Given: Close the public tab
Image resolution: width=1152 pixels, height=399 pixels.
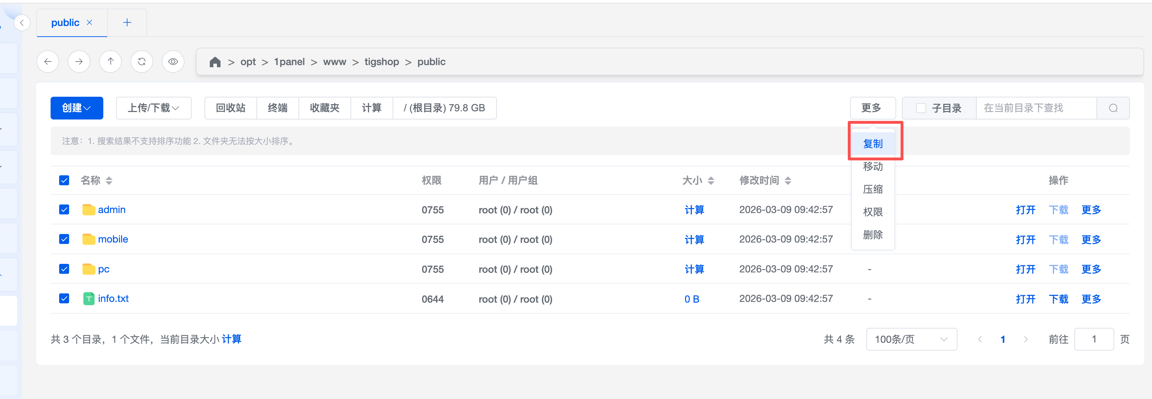Looking at the screenshot, I should (x=89, y=22).
